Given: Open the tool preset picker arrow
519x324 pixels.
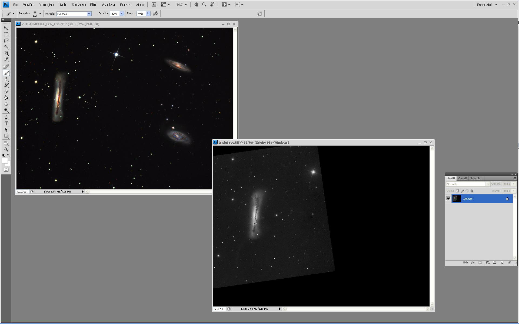Looking at the screenshot, I should click(14, 13).
